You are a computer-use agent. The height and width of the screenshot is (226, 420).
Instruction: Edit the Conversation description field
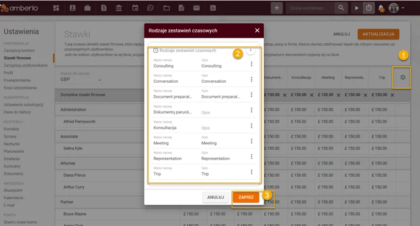222,81
